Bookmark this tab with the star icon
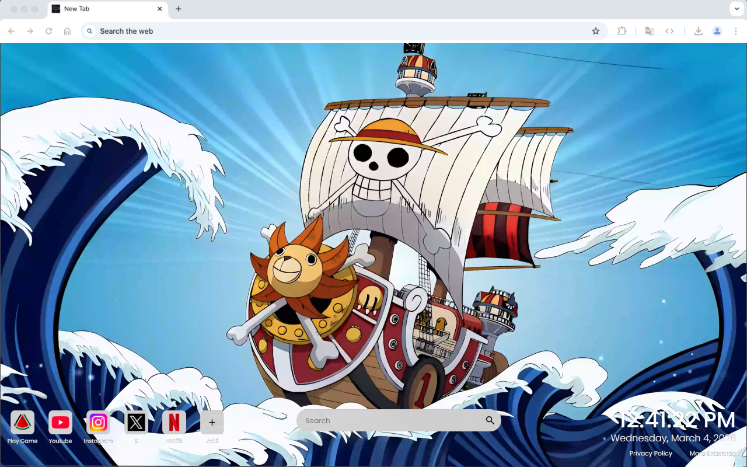747x467 pixels. point(596,31)
